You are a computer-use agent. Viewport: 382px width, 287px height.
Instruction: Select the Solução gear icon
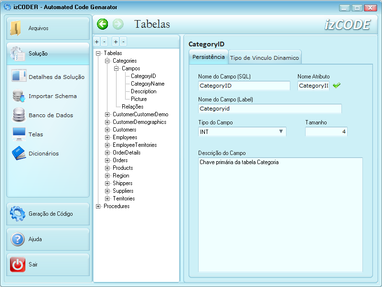point(18,54)
